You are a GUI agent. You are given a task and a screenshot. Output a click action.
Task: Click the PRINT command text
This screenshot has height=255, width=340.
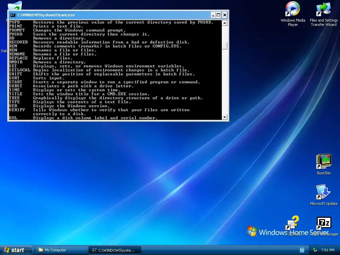pos(16,26)
